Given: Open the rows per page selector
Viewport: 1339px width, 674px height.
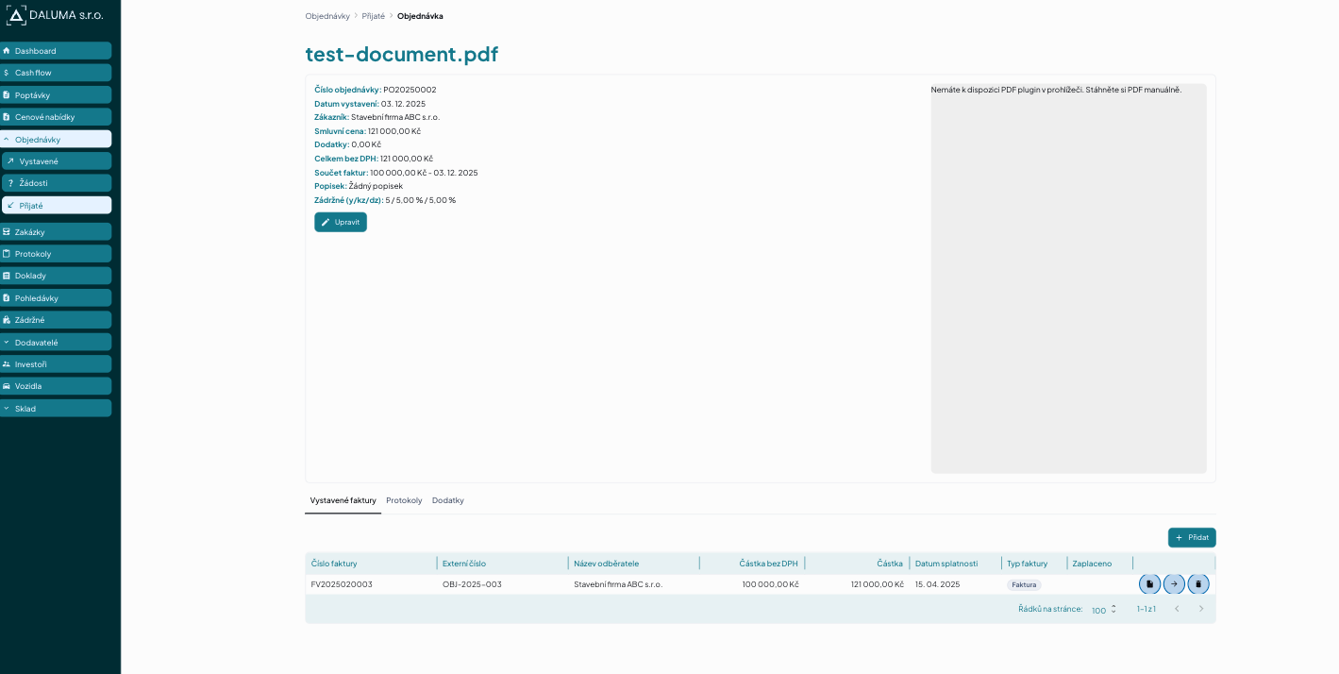Looking at the screenshot, I should [1104, 610].
